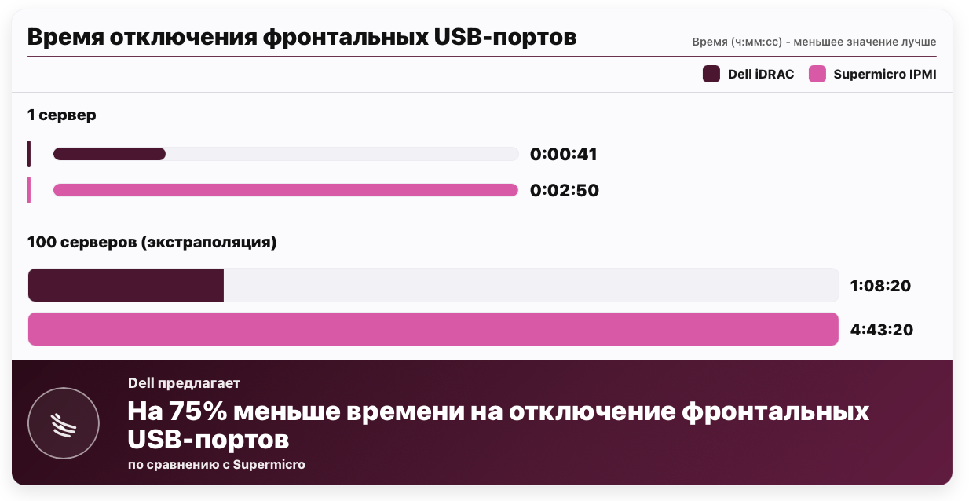The width and height of the screenshot is (969, 501).
Task: Click the pink bar for 100 серверов
Action: tap(433, 329)
